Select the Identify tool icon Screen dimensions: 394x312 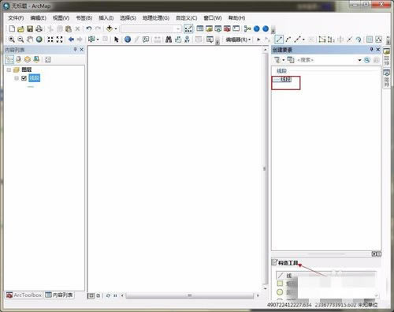click(128, 39)
